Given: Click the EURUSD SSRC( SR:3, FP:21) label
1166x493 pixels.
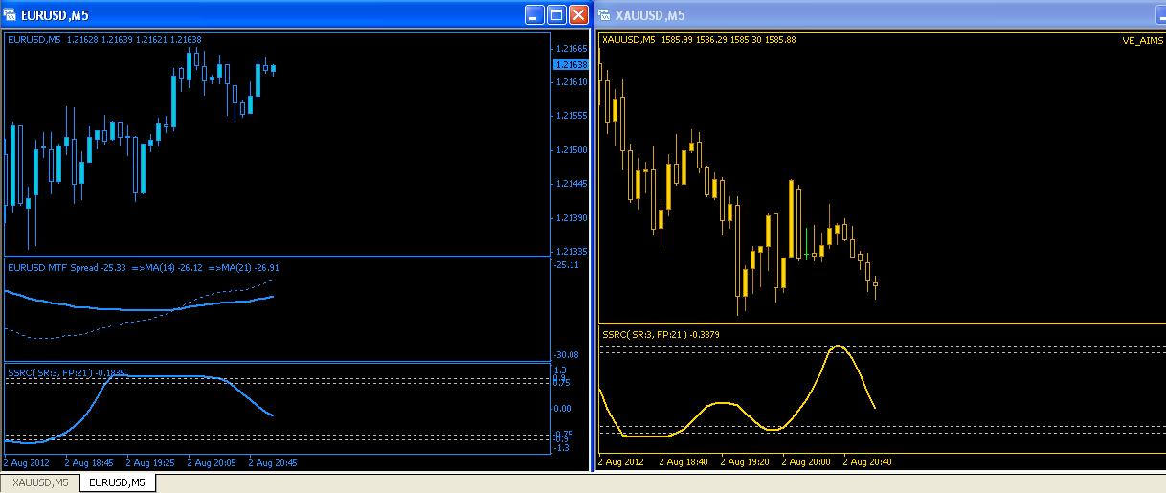Looking at the screenshot, I should point(67,371).
